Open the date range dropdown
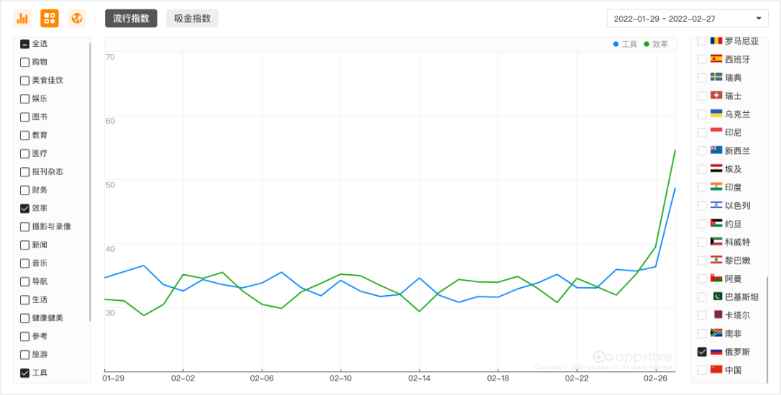Viewport: 781px width, 395px height. [680, 19]
